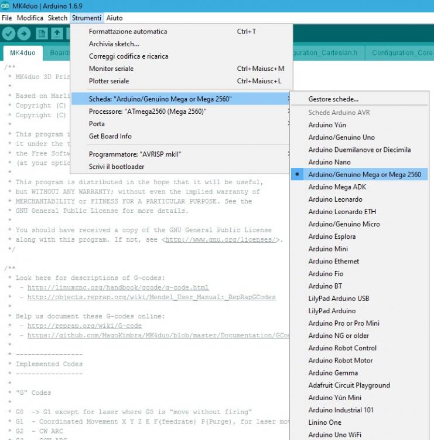Choose Formattazione automatica option
Viewport: 434px width, 440px height.
pyautogui.click(x=128, y=32)
